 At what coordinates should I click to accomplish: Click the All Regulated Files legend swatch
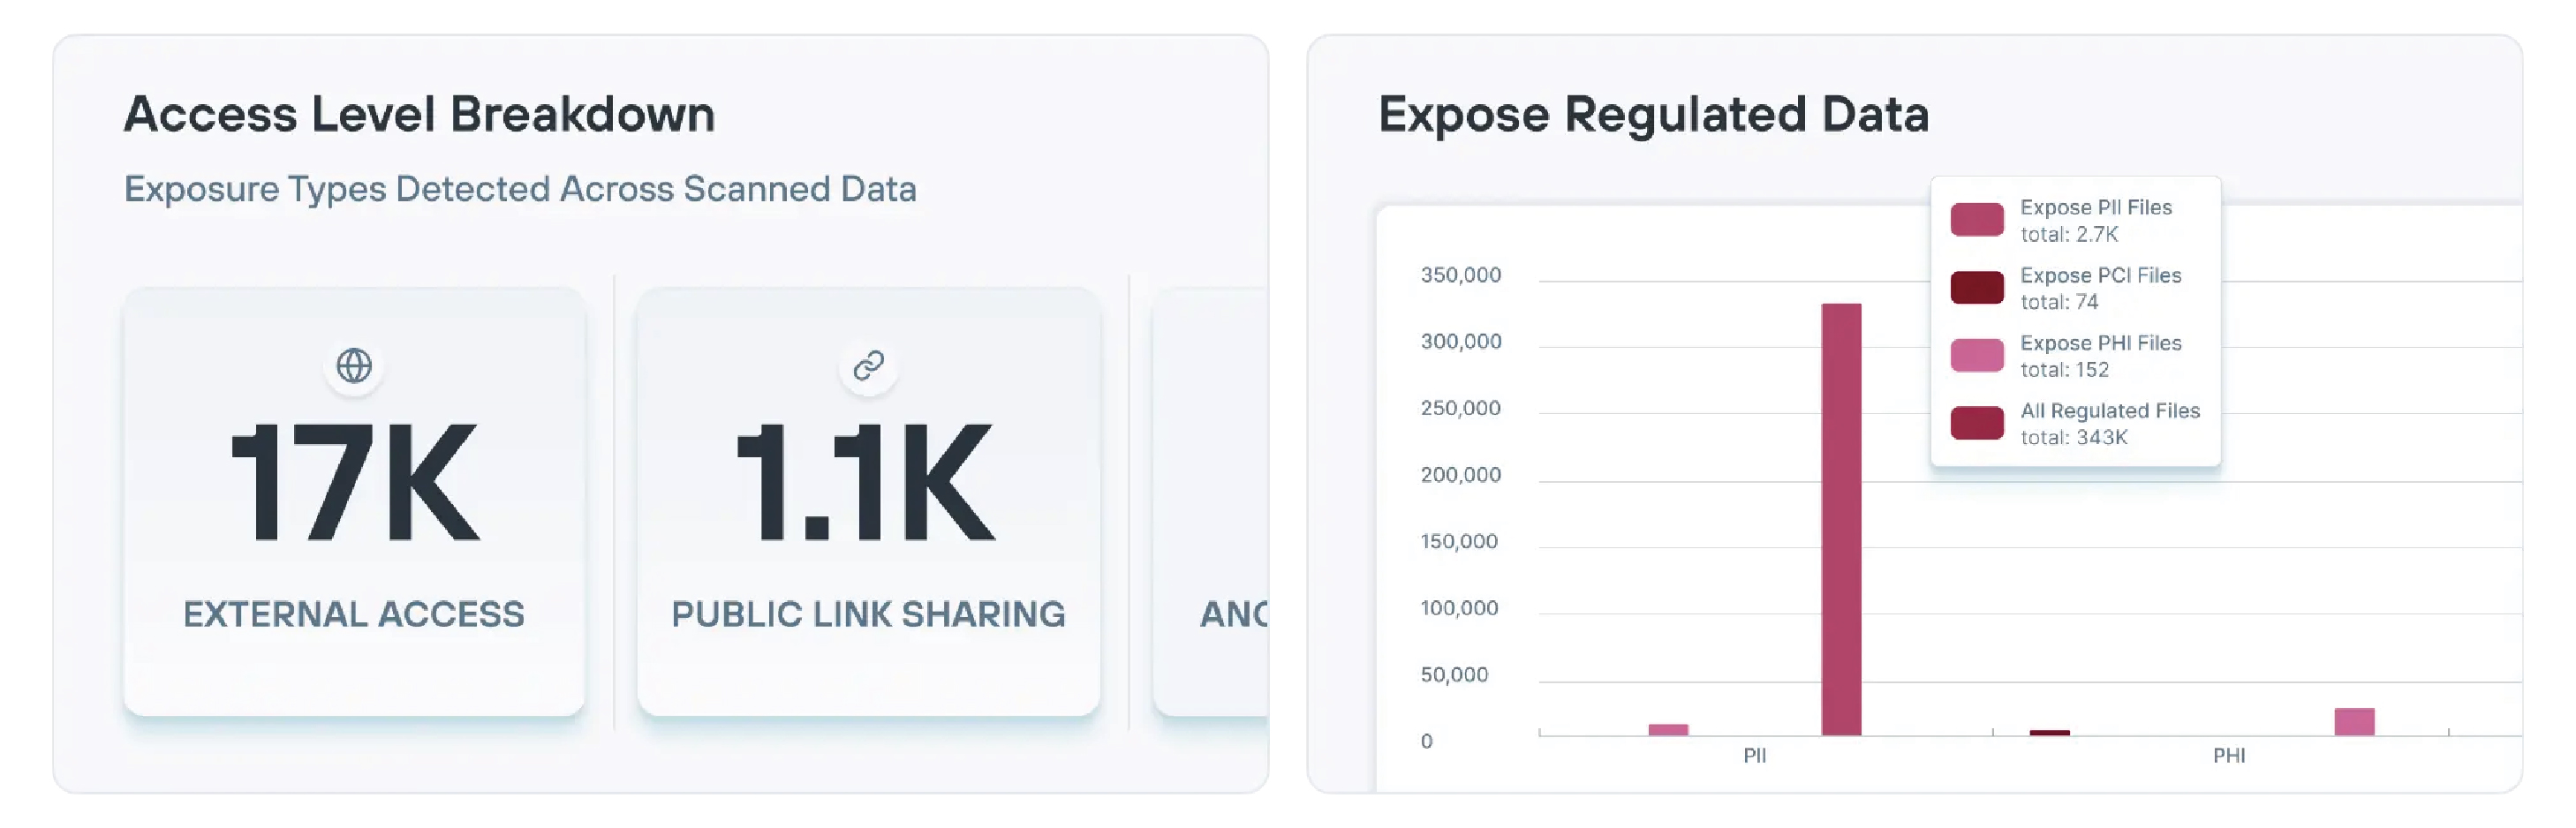(1976, 424)
